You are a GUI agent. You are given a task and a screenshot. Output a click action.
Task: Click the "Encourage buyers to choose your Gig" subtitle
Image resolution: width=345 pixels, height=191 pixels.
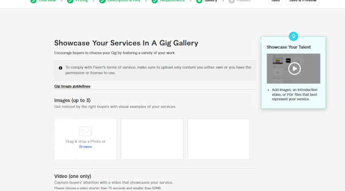(115, 53)
